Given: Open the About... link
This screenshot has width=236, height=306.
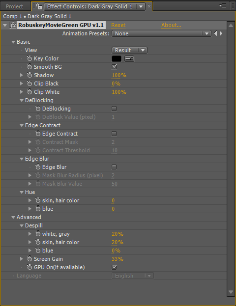Looking at the screenshot, I should tap(171, 25).
